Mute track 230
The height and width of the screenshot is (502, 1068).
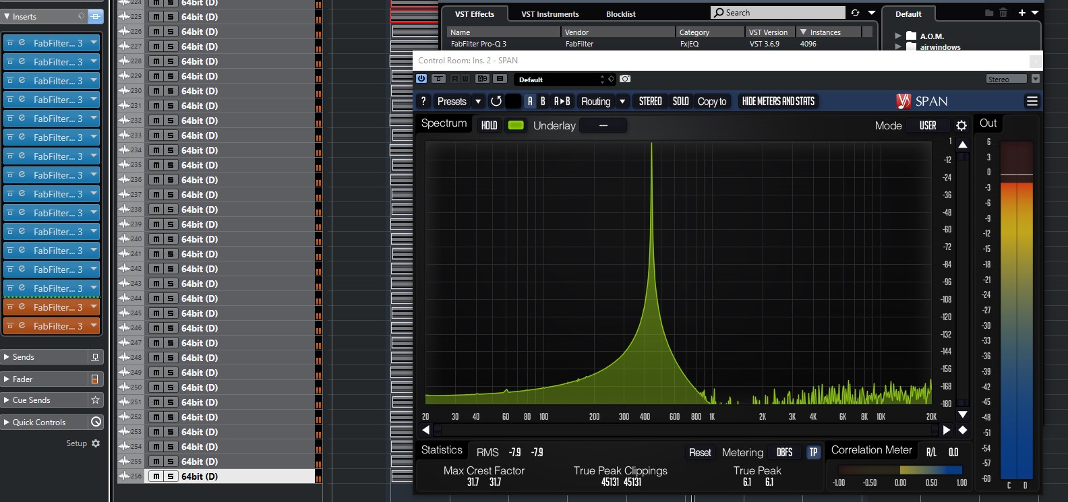(156, 91)
